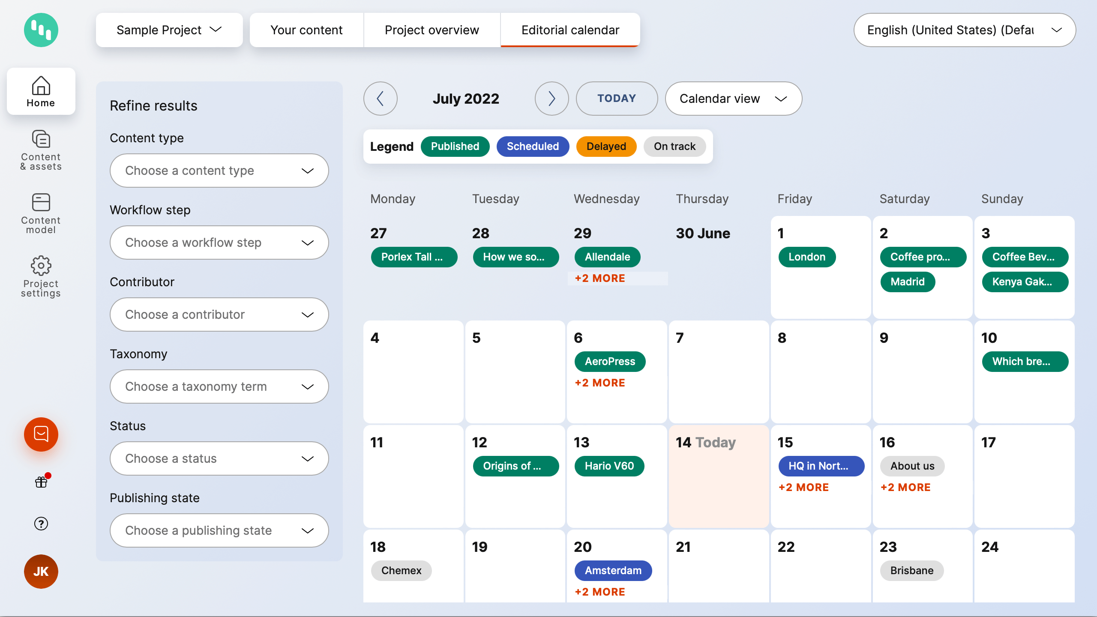This screenshot has width=1097, height=617.
Task: Expand the Sample Project dropdown
Action: (x=169, y=30)
